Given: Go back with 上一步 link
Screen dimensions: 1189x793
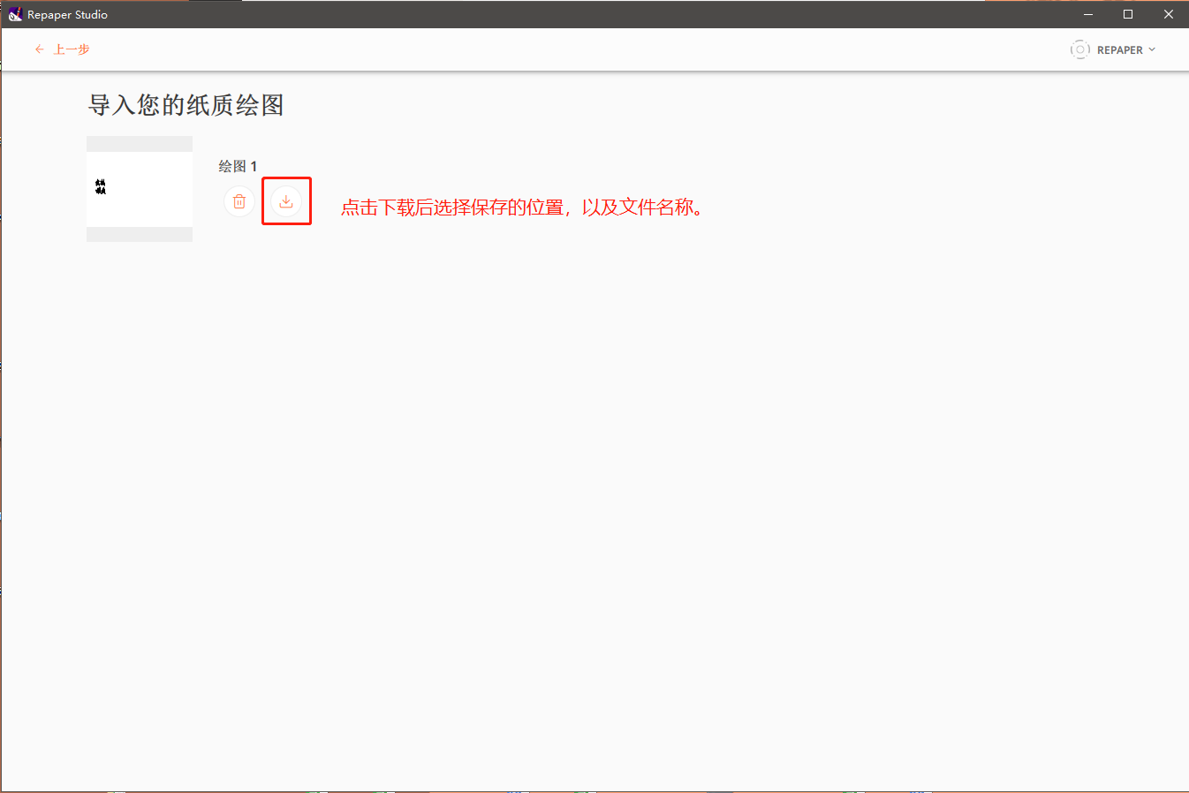Looking at the screenshot, I should click(72, 49).
